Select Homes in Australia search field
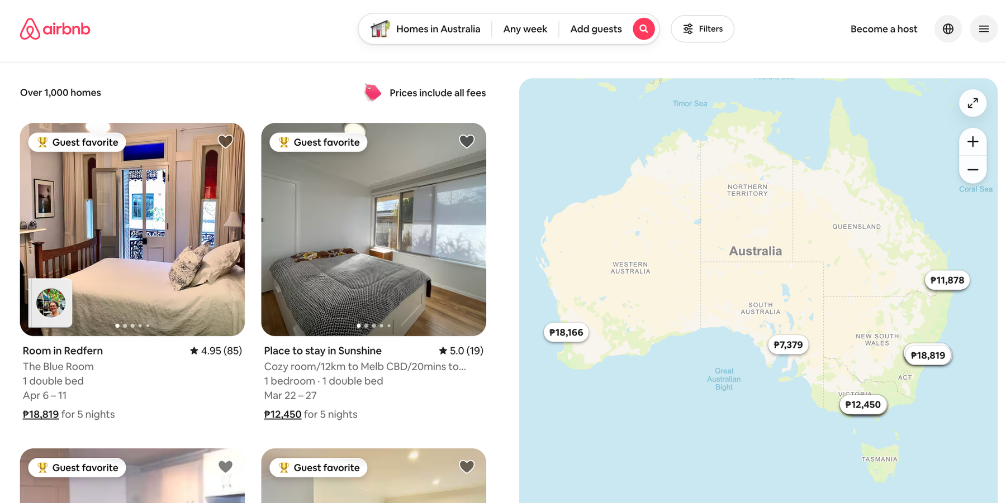Screen dimensions: 1006x503 (425, 29)
